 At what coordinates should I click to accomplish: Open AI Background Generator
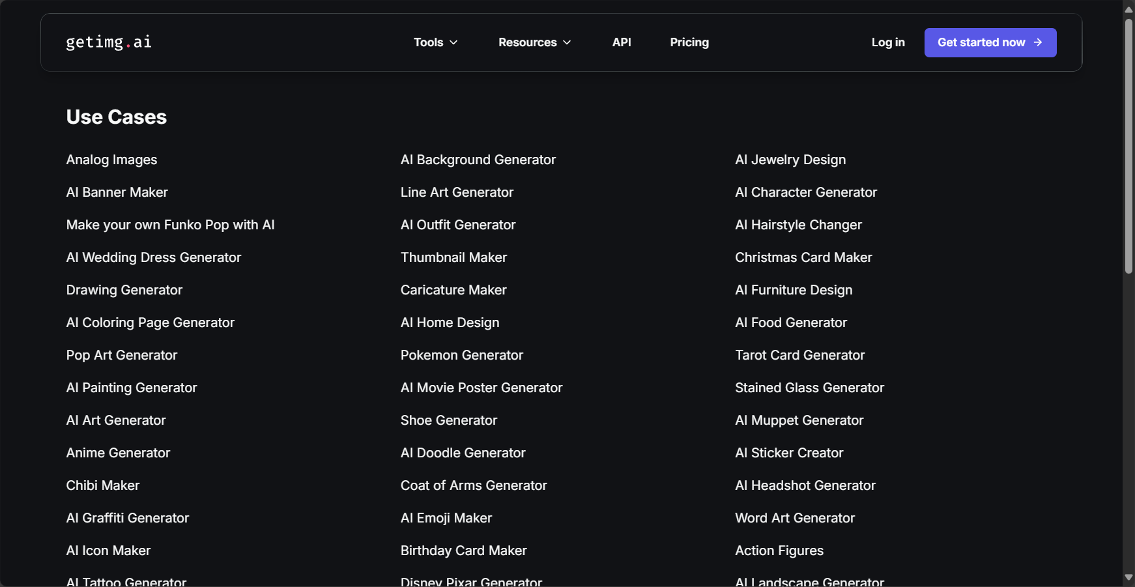[x=478, y=160]
